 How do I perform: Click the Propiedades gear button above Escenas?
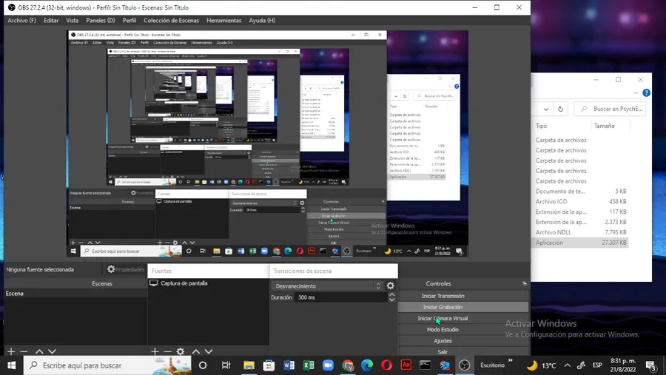[x=126, y=269]
